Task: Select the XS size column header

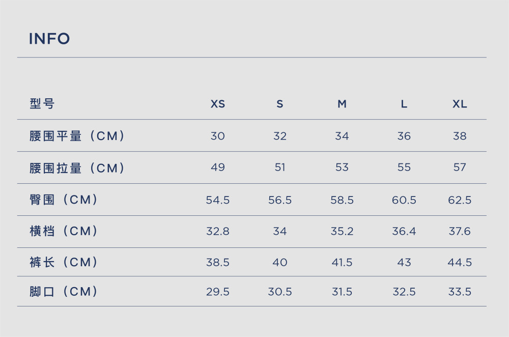Action: point(217,104)
